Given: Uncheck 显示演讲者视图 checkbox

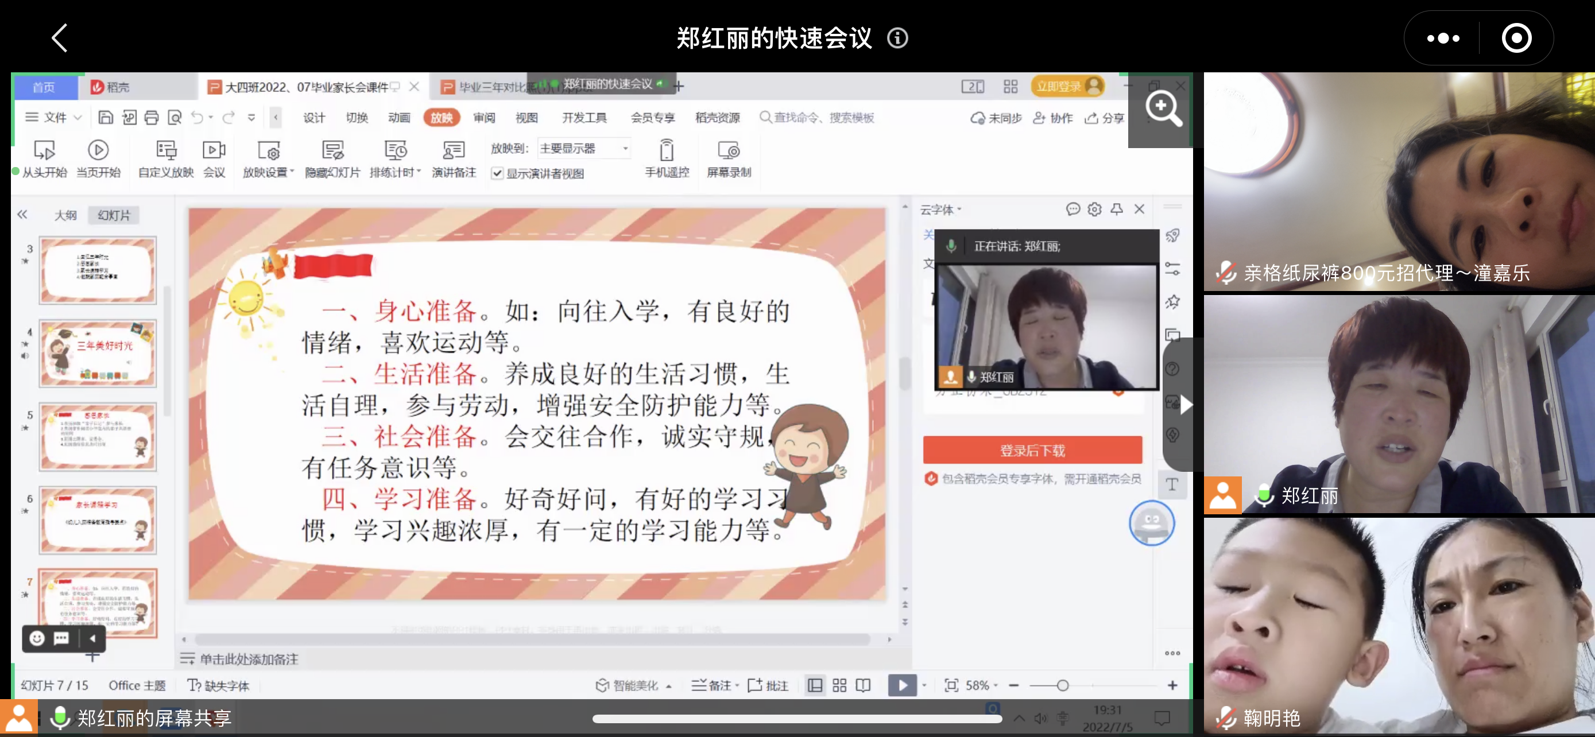Looking at the screenshot, I should 498,174.
